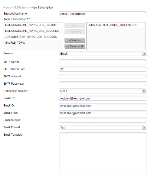
Task: Focus the Subscription Name field
Action: click(x=103, y=14)
